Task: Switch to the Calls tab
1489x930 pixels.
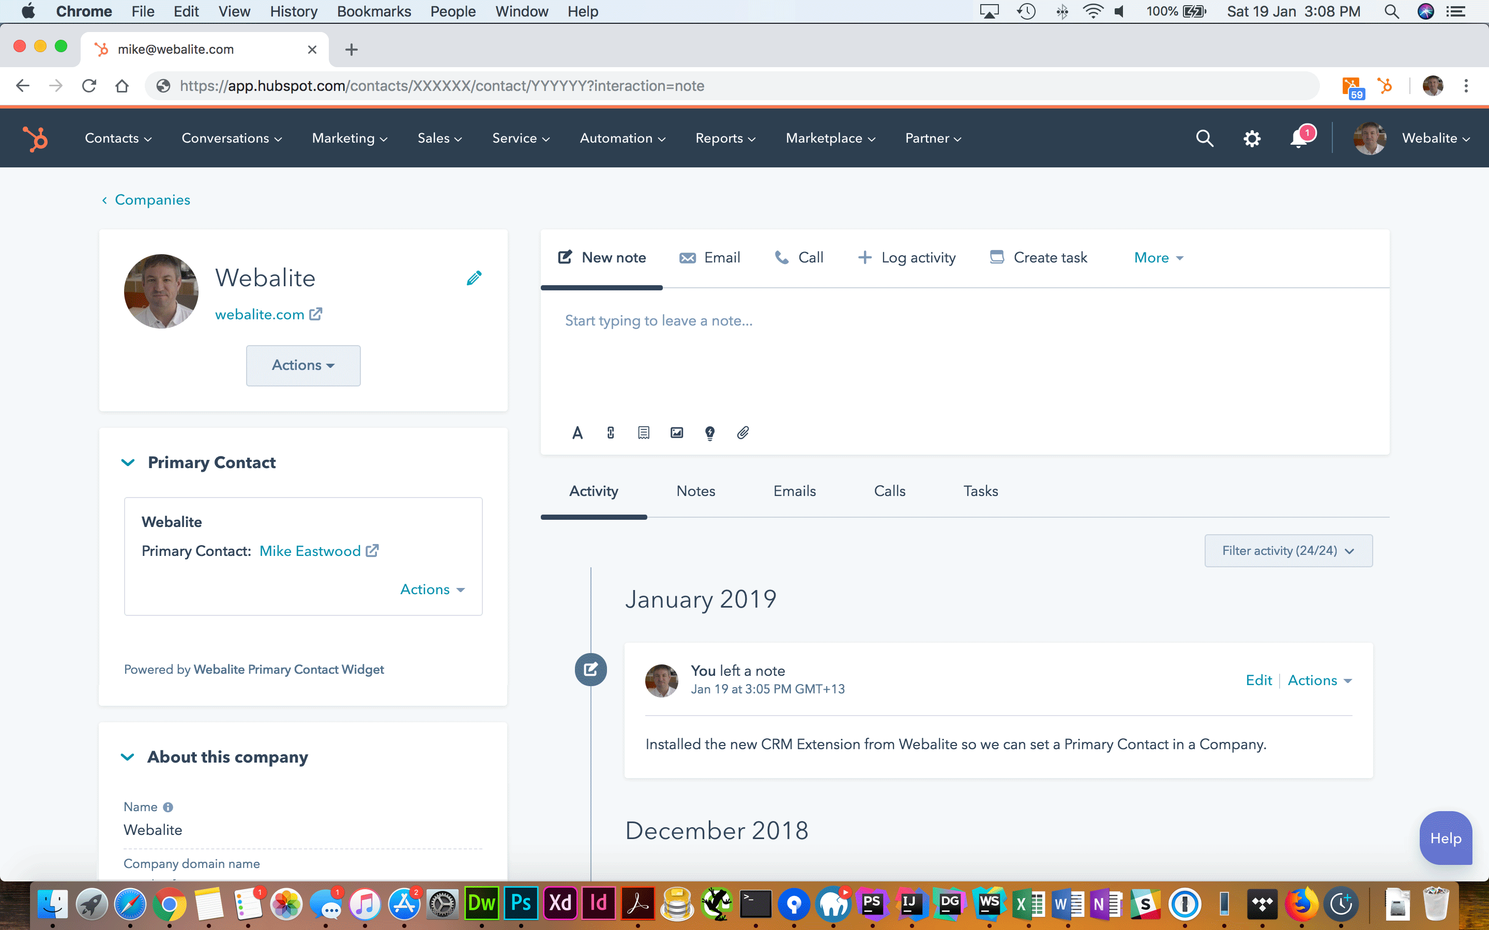Action: 889,491
